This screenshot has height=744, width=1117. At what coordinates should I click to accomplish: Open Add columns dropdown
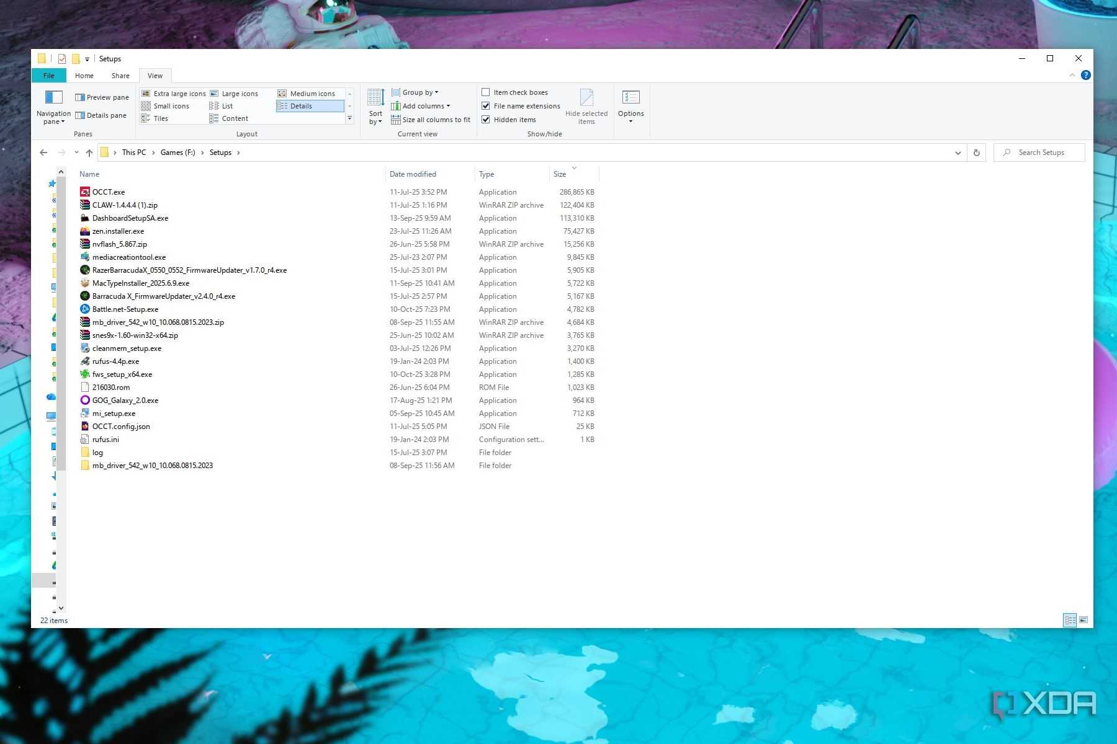[x=420, y=106]
